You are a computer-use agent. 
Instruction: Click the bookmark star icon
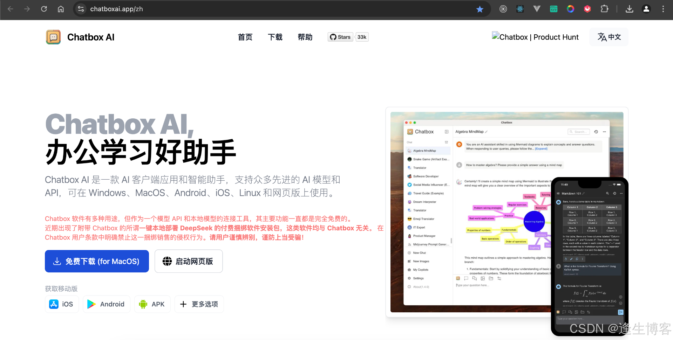point(480,9)
